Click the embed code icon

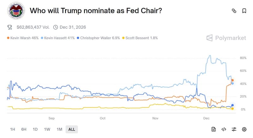tap(224, 129)
